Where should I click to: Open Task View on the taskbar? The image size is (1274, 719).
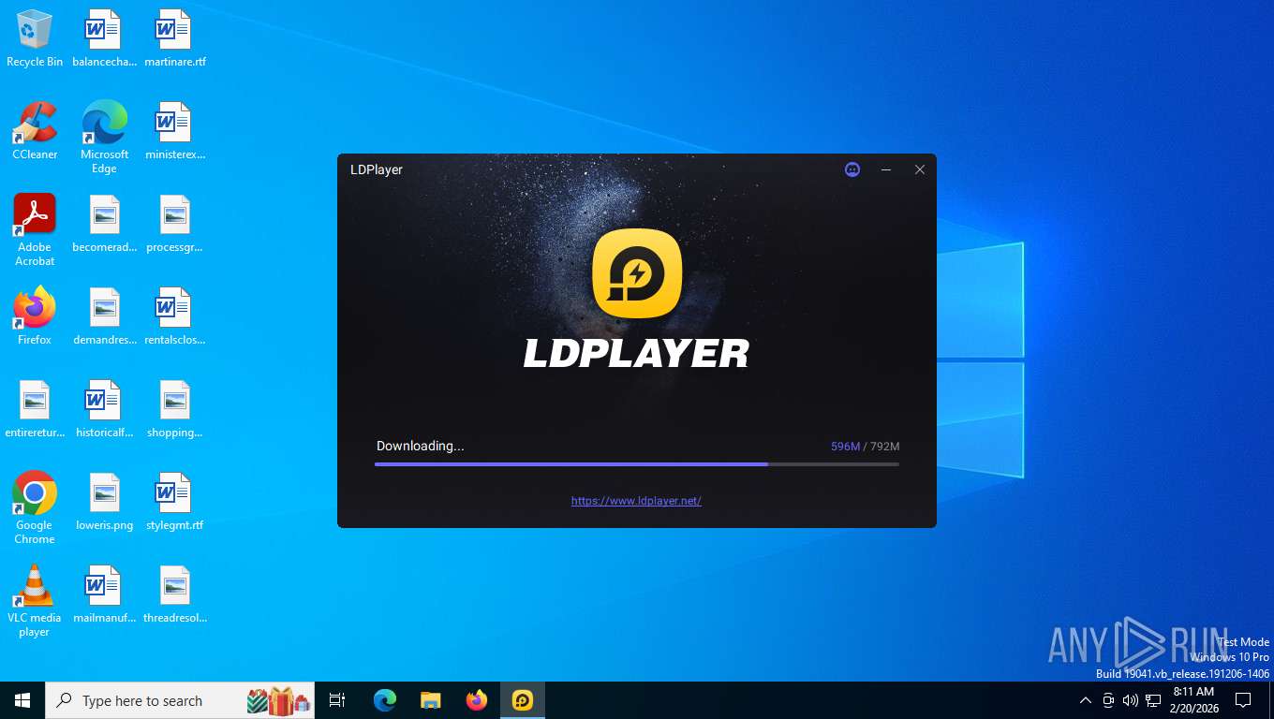coord(337,700)
